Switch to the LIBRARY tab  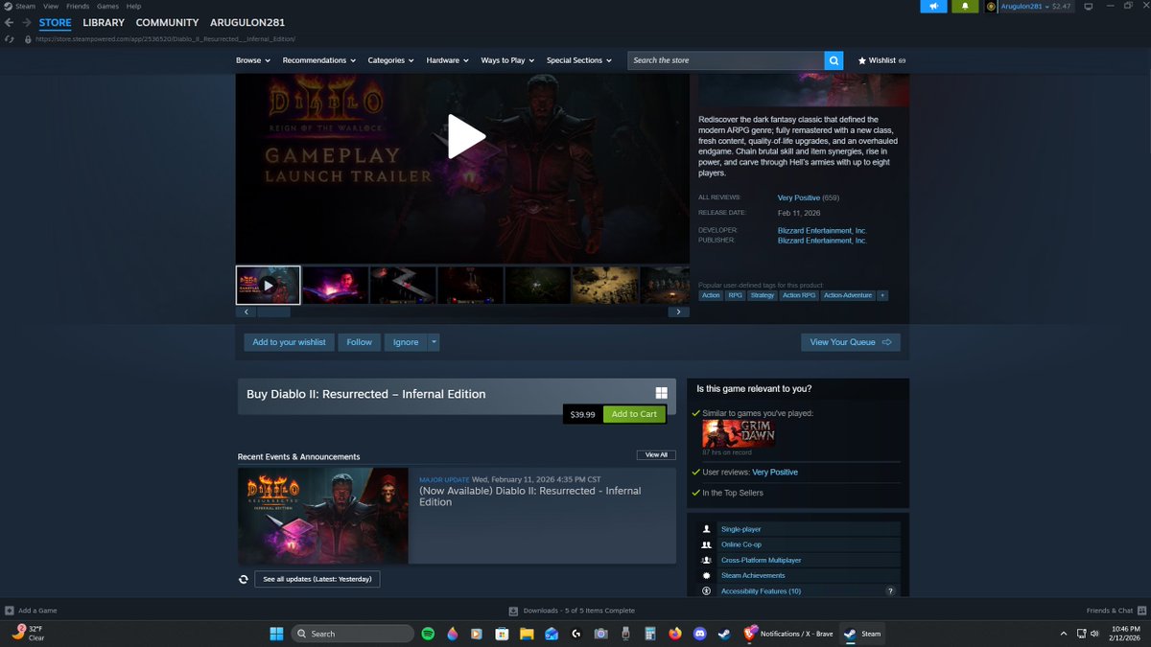pos(104,22)
